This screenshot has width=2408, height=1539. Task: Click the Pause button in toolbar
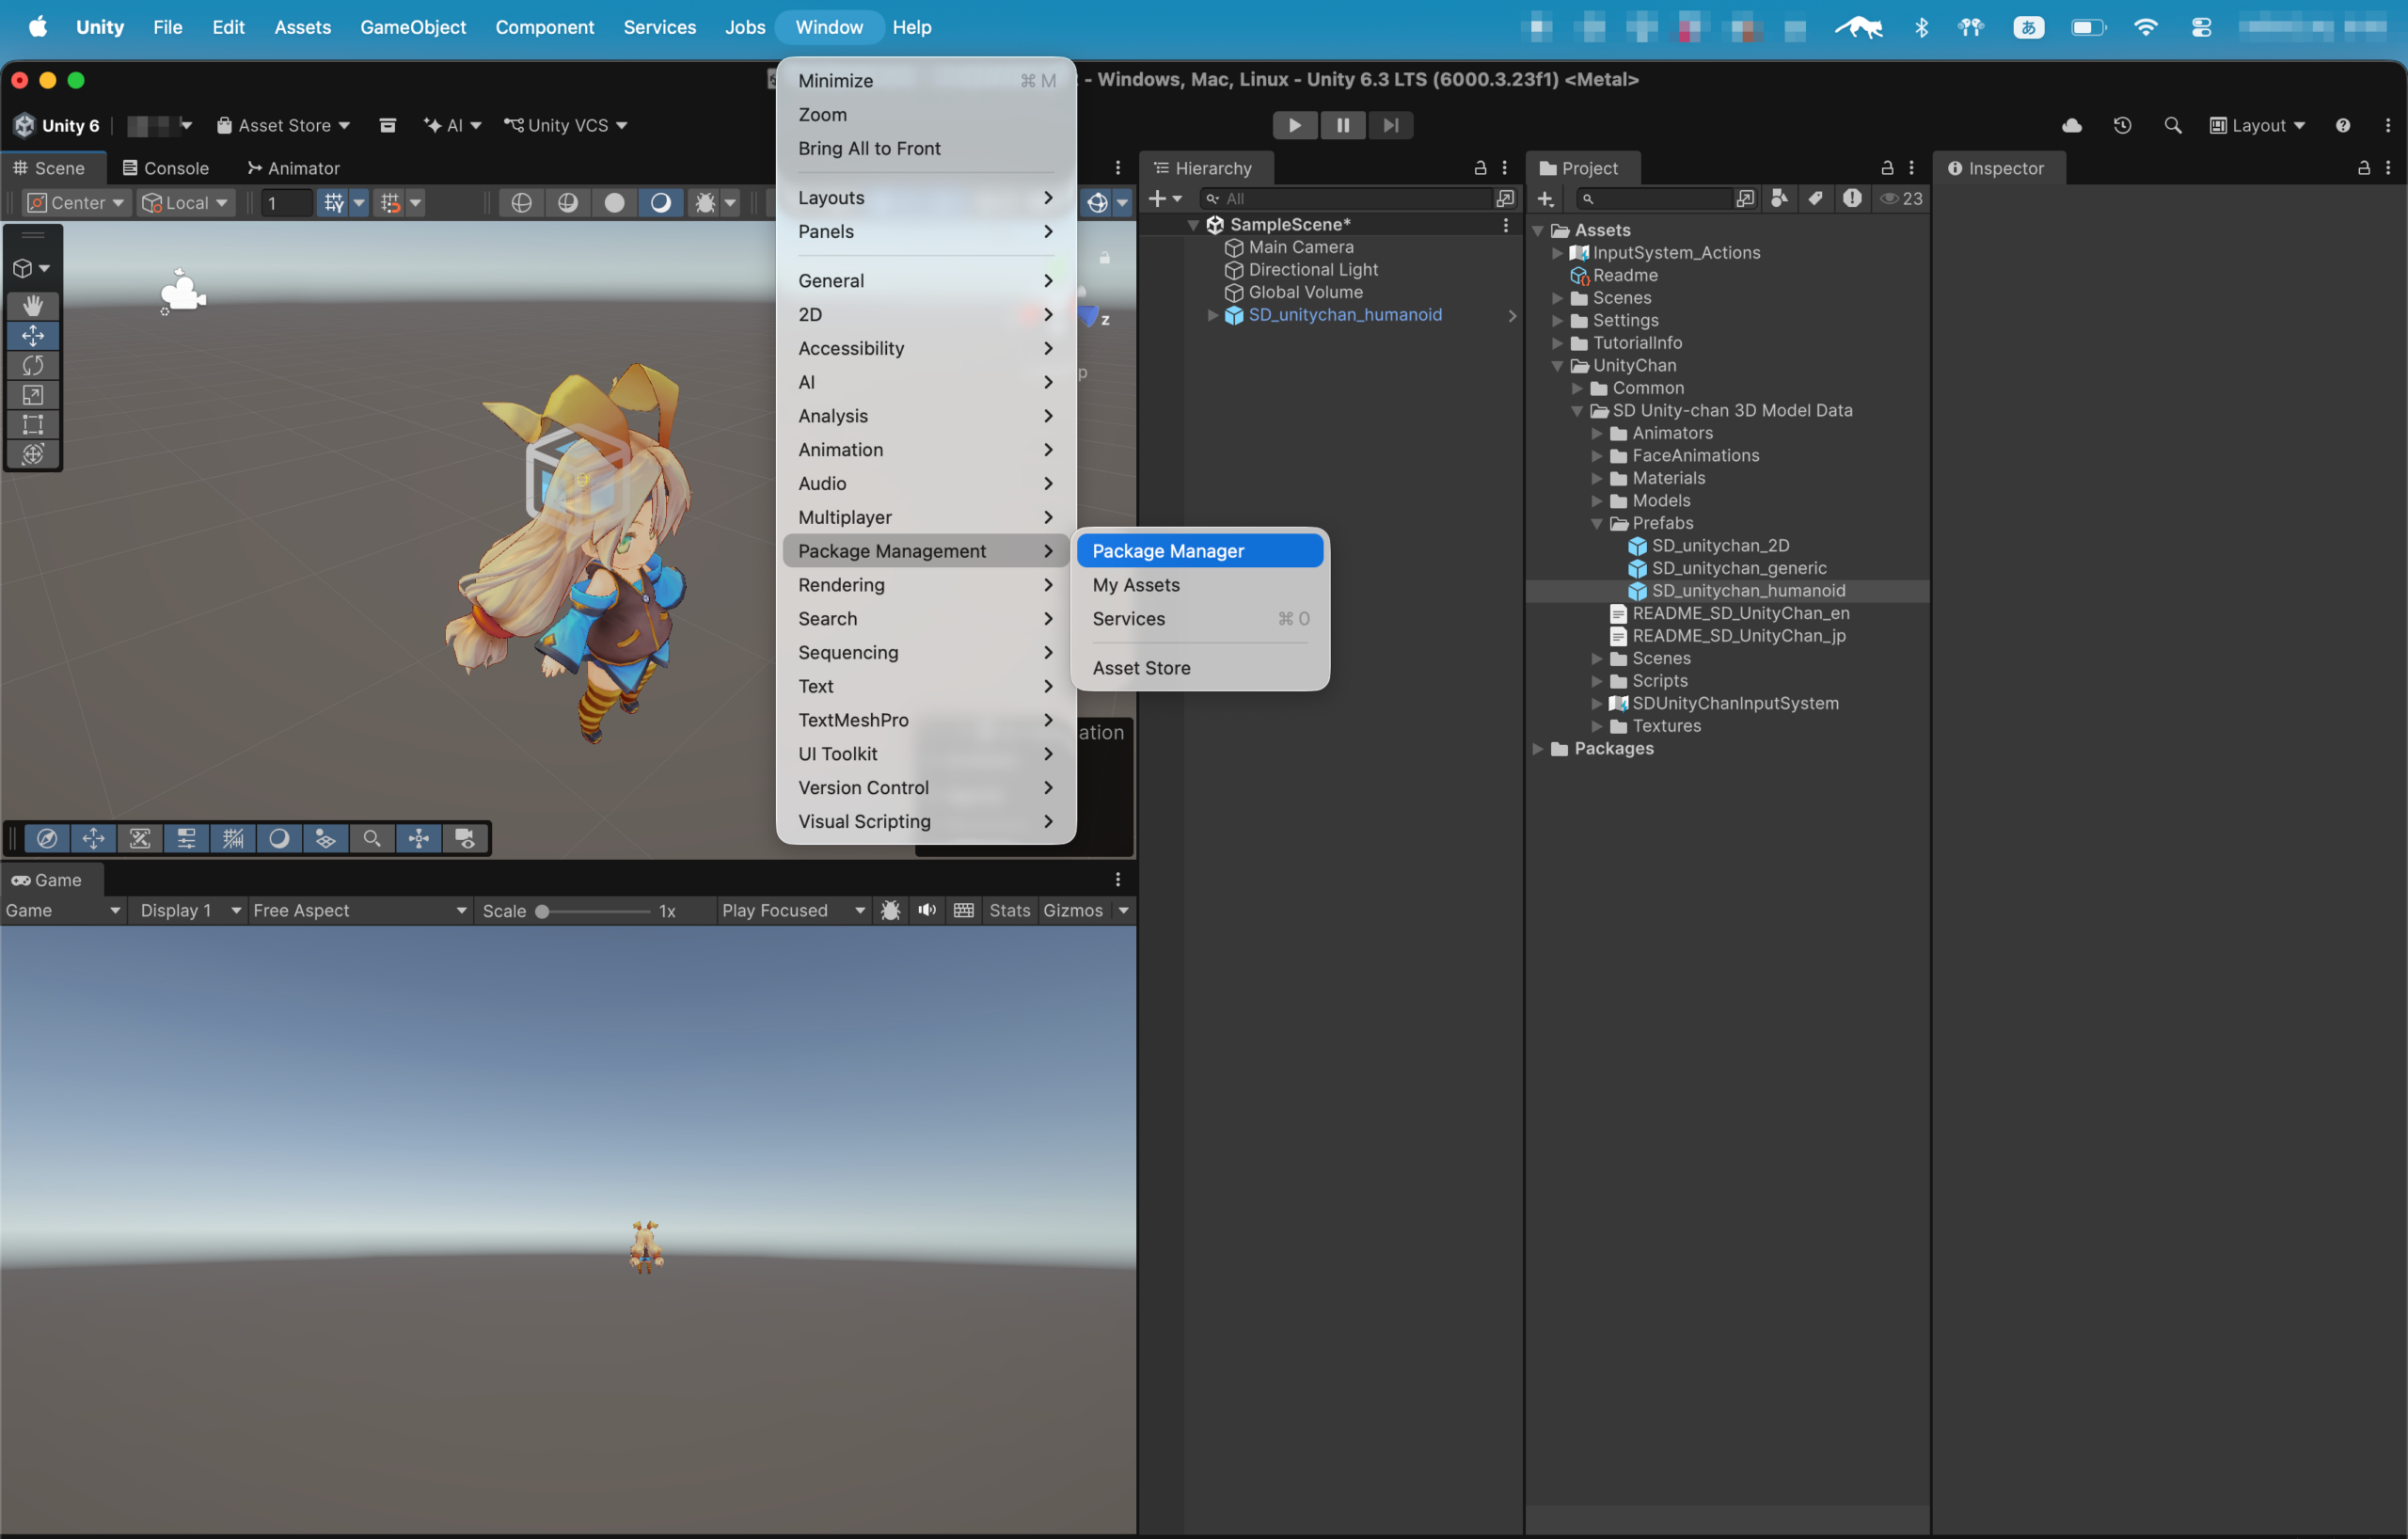click(1342, 125)
